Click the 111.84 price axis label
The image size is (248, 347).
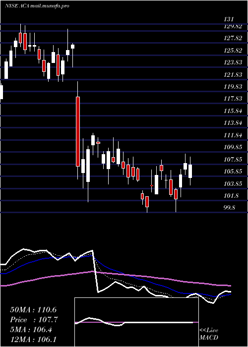pyautogui.click(x=233, y=135)
